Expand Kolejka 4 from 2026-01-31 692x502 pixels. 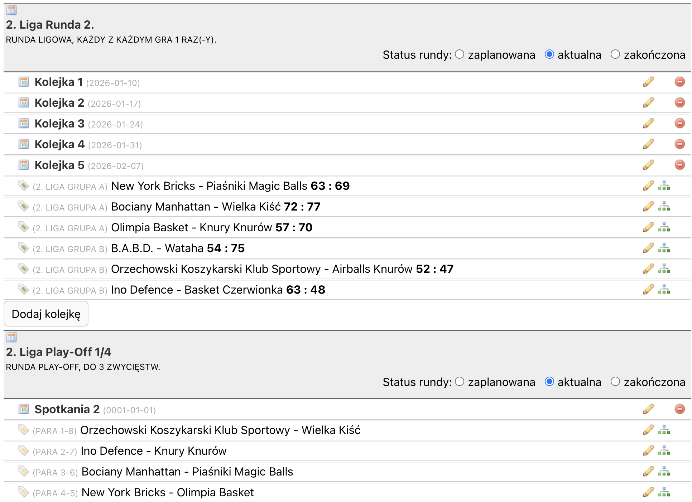tap(59, 145)
